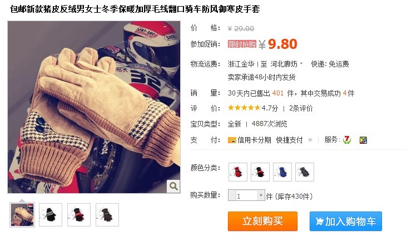
Task: Click the 立刻购买 buy now button
Action: coord(262,221)
